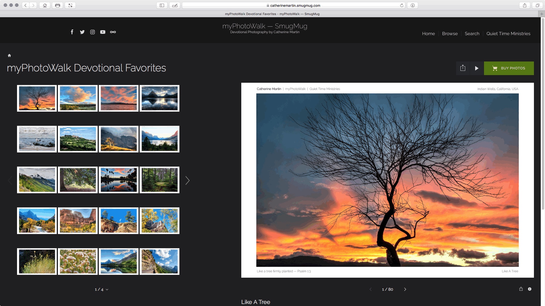The height and width of the screenshot is (306, 545).
Task: Select the mountain lake reflection thumbnail
Action: point(160,98)
